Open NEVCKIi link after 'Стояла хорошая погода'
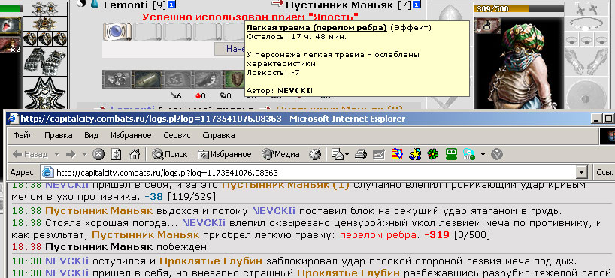 click(204, 223)
